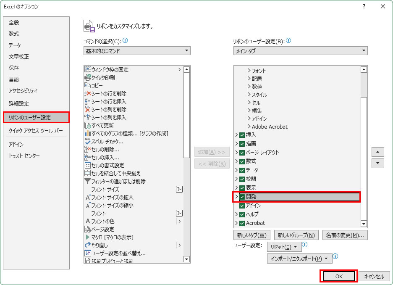Click the フォント サイズの縮小 icon
Image resolution: width=393 pixels, height=285 pixels.
[x=88, y=205]
